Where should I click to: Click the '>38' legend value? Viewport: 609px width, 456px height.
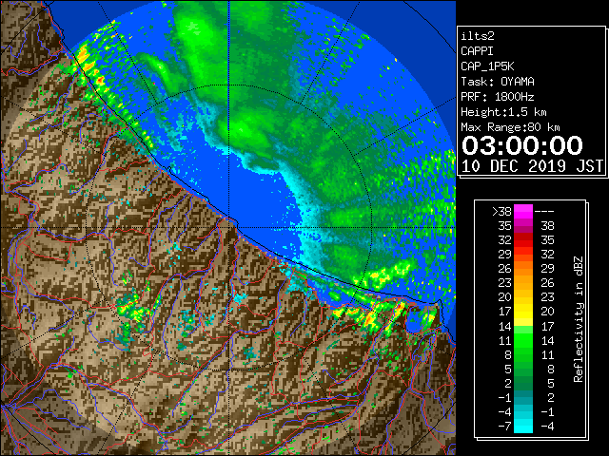pyautogui.click(x=501, y=211)
